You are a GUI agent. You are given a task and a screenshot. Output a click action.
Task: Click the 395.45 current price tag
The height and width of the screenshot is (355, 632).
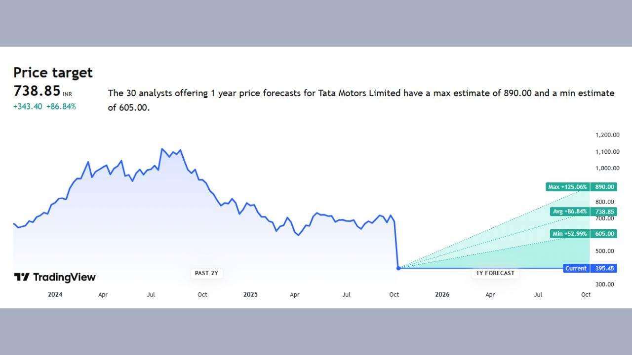(604, 268)
